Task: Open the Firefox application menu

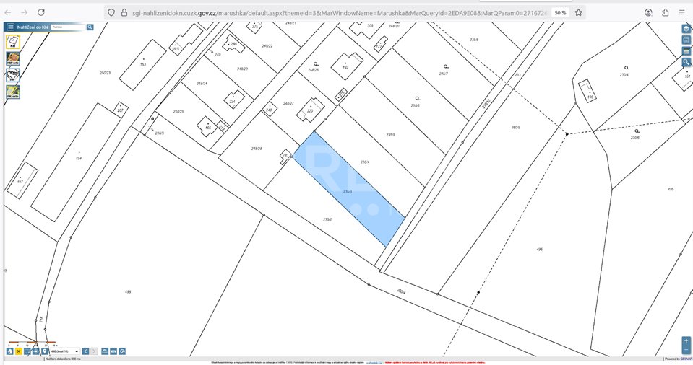Action: 682,13
